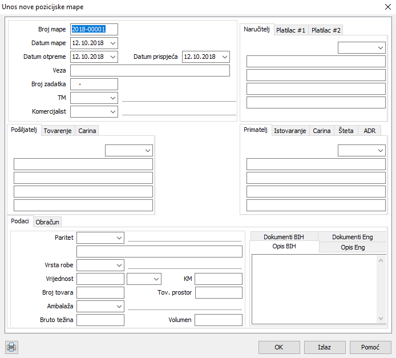Open the Obračun tab
The image size is (396, 358).
pos(47,222)
